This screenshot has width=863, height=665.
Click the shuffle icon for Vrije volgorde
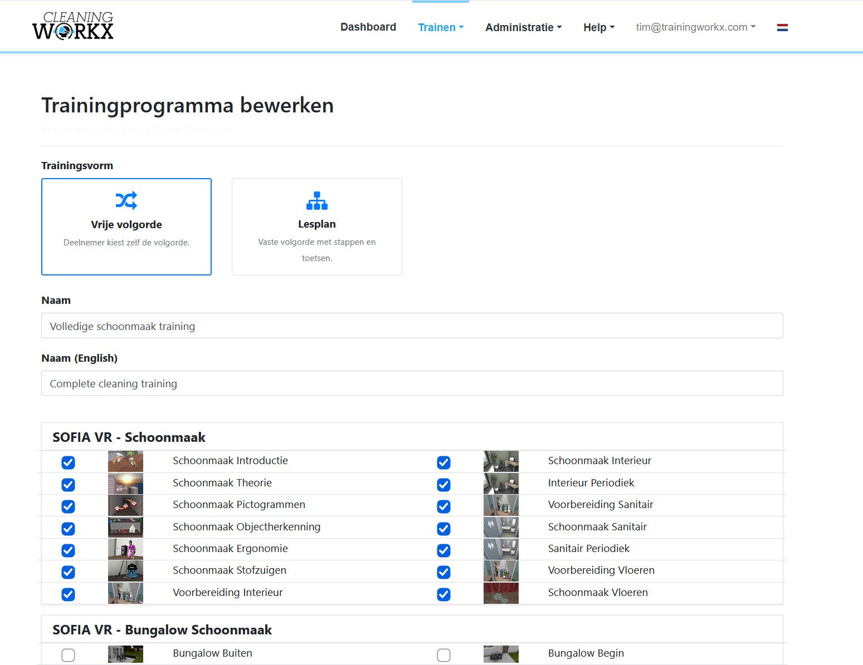tap(126, 200)
